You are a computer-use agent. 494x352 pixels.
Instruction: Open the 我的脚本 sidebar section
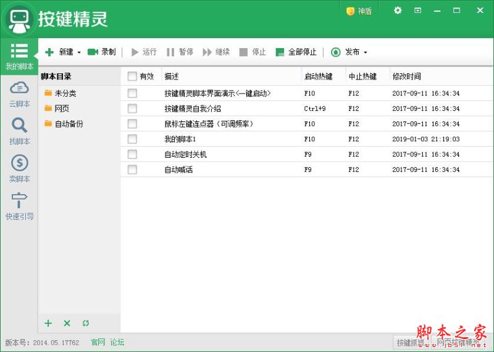[19, 57]
